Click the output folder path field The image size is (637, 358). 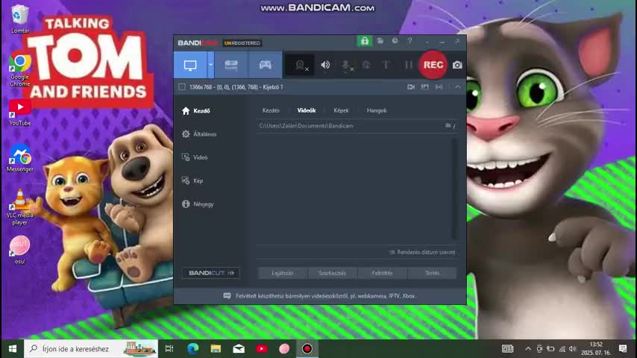(350, 126)
